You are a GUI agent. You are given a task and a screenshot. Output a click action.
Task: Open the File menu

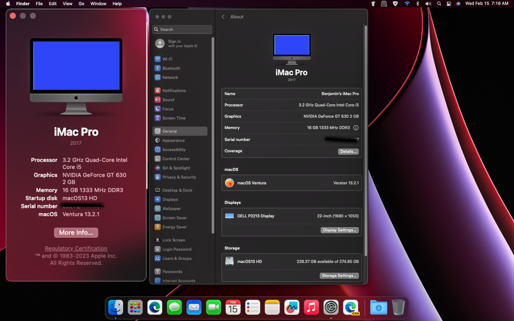[x=39, y=4]
